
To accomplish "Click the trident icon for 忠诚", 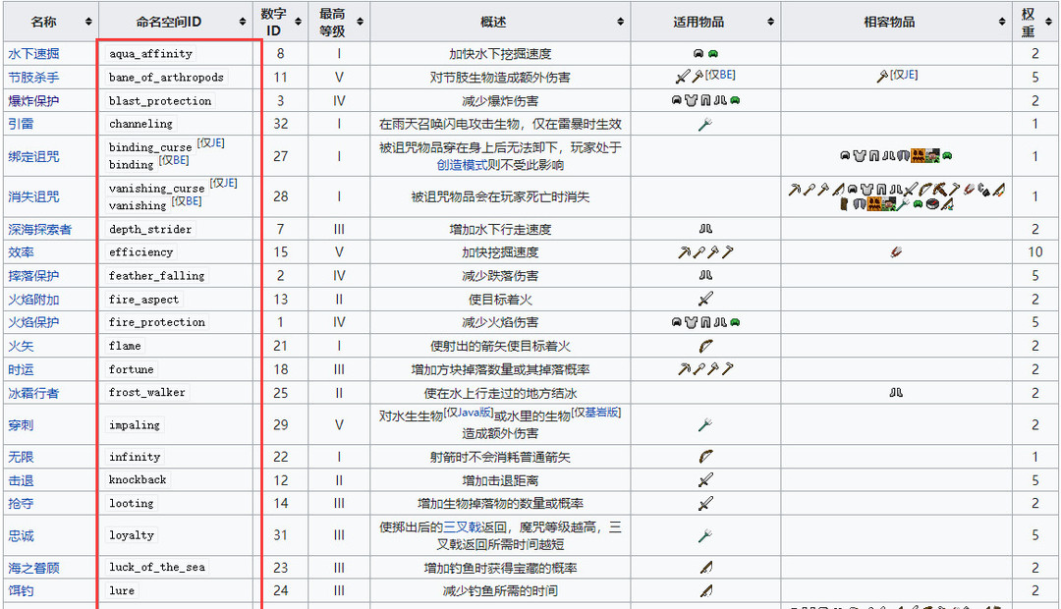I will coord(704,534).
